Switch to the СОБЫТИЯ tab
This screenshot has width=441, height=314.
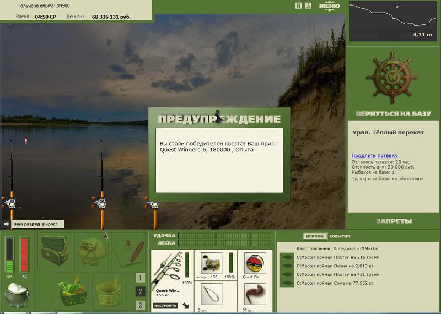[x=340, y=236]
